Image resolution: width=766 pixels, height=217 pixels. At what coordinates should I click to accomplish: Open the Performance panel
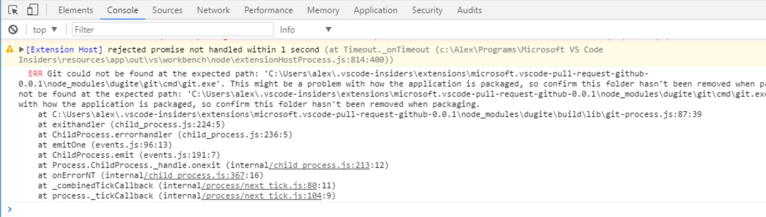[x=268, y=10]
